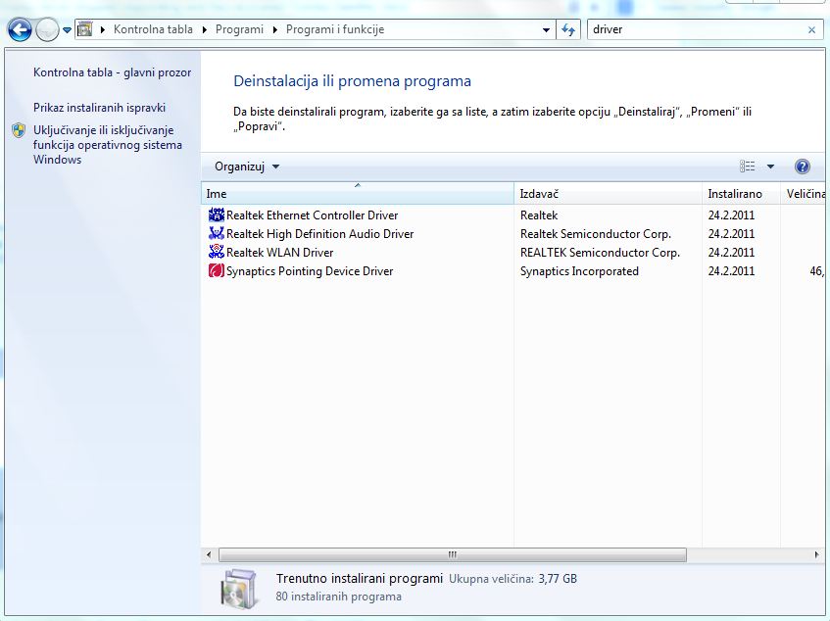Sort by the Instalirano column header
Screen dimensions: 830x621
pos(741,194)
